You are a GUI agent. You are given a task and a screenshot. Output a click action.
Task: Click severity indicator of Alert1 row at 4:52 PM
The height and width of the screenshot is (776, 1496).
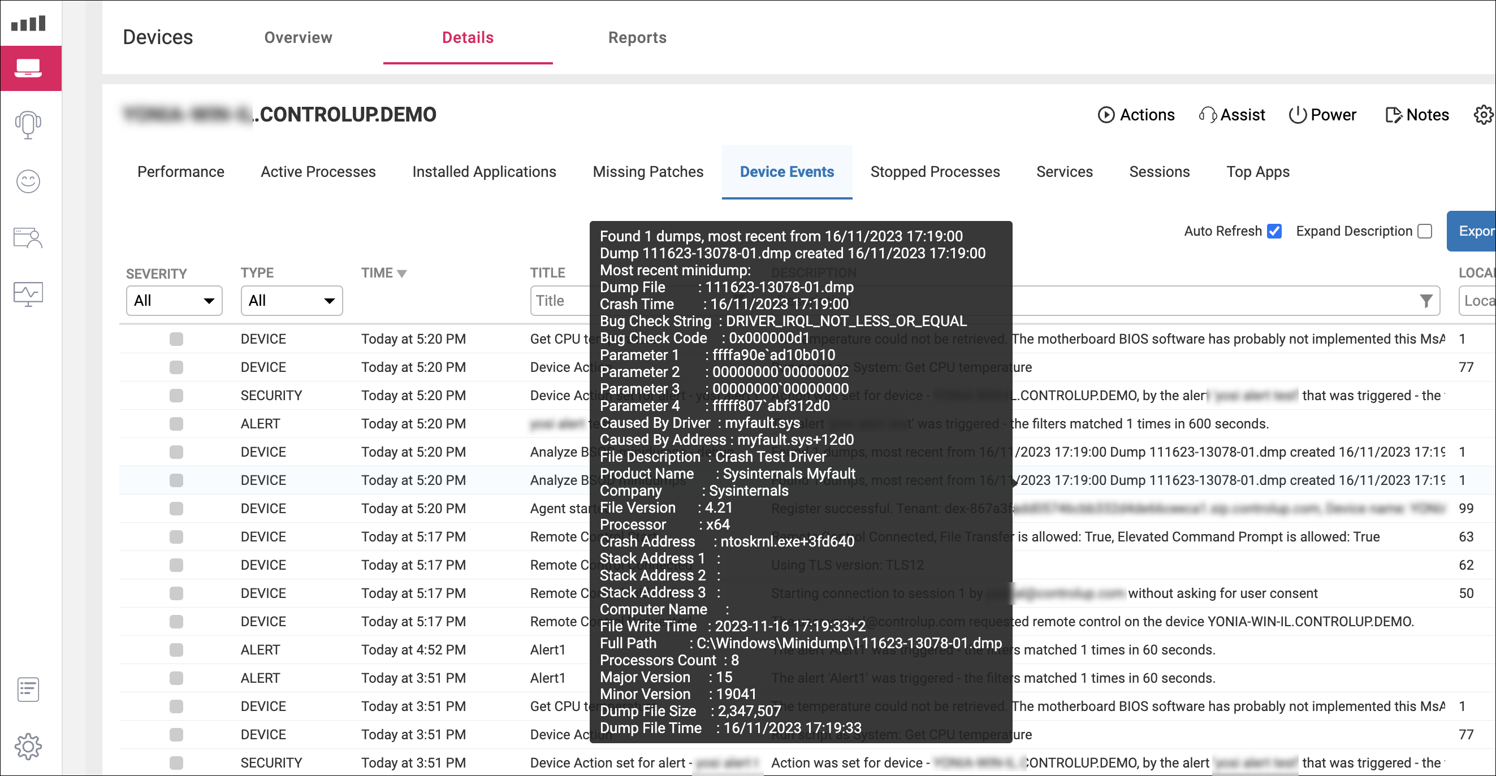click(x=176, y=650)
